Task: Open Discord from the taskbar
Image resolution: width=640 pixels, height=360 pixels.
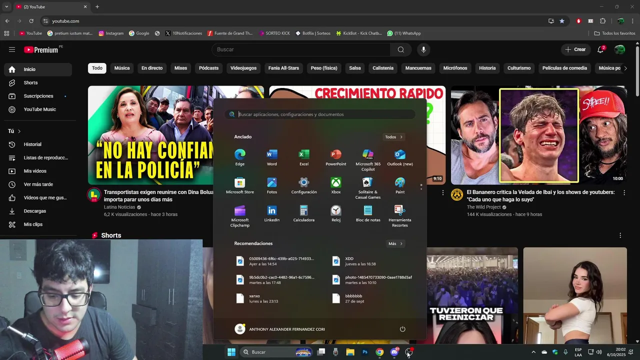Action: (x=394, y=352)
